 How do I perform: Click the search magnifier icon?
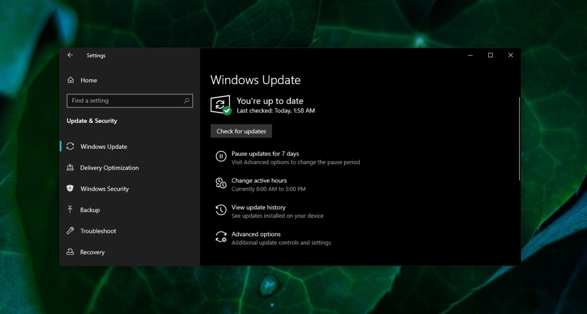(x=186, y=101)
